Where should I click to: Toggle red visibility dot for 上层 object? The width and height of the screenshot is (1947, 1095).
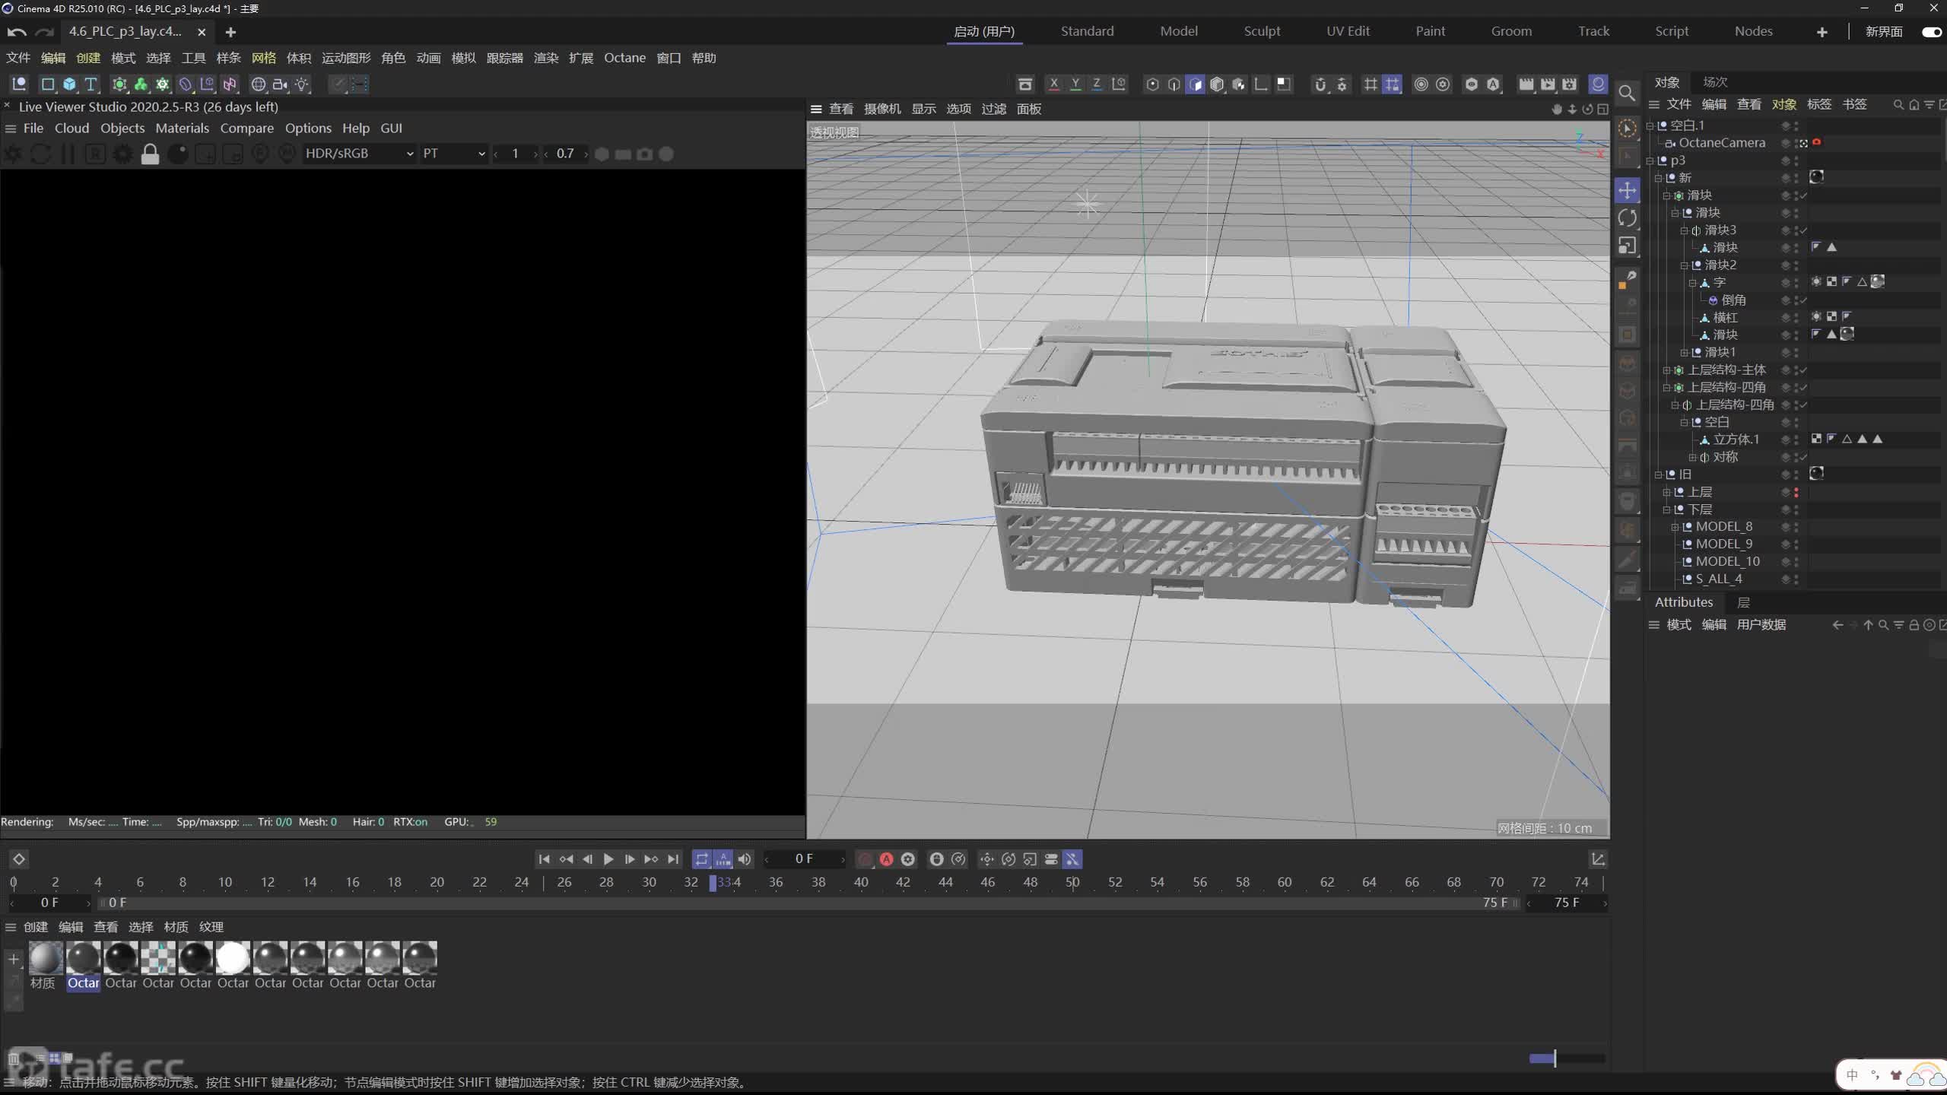1796,492
